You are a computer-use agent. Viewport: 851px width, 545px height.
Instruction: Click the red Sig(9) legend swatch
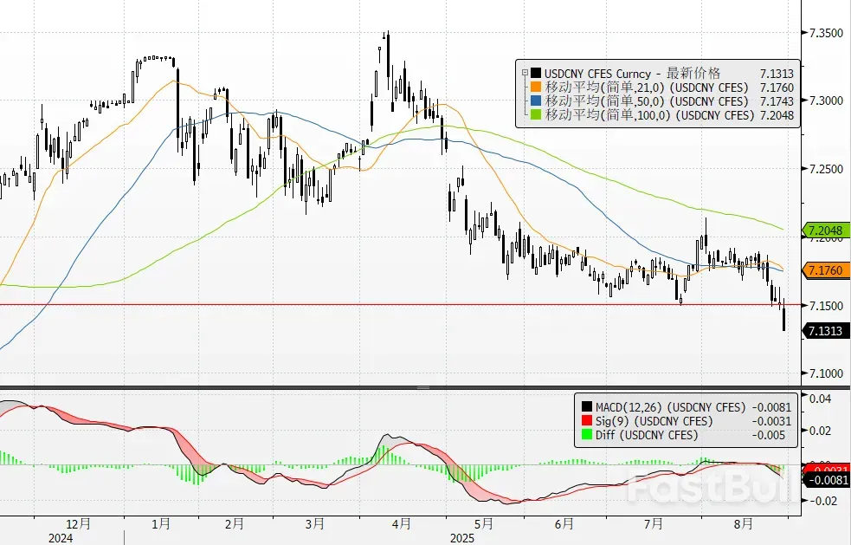tap(588, 421)
